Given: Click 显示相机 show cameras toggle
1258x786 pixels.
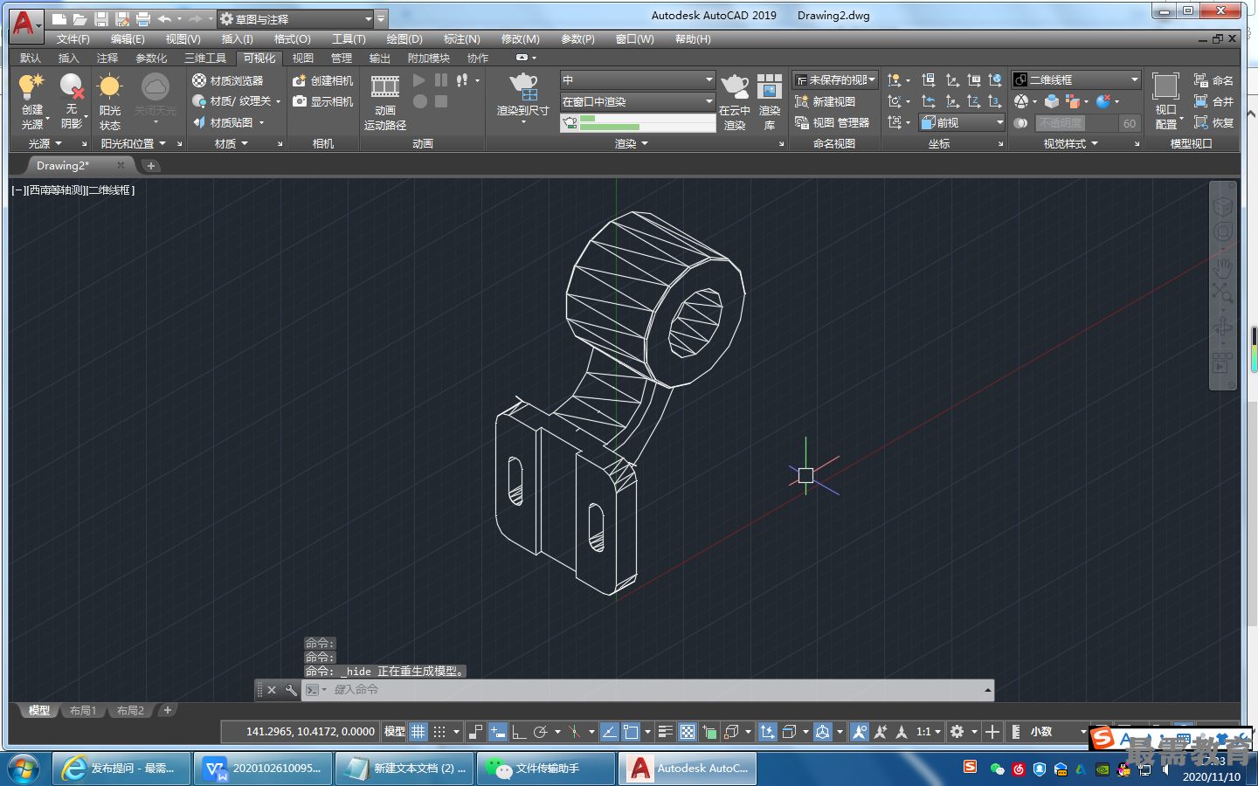Looking at the screenshot, I should point(322,101).
